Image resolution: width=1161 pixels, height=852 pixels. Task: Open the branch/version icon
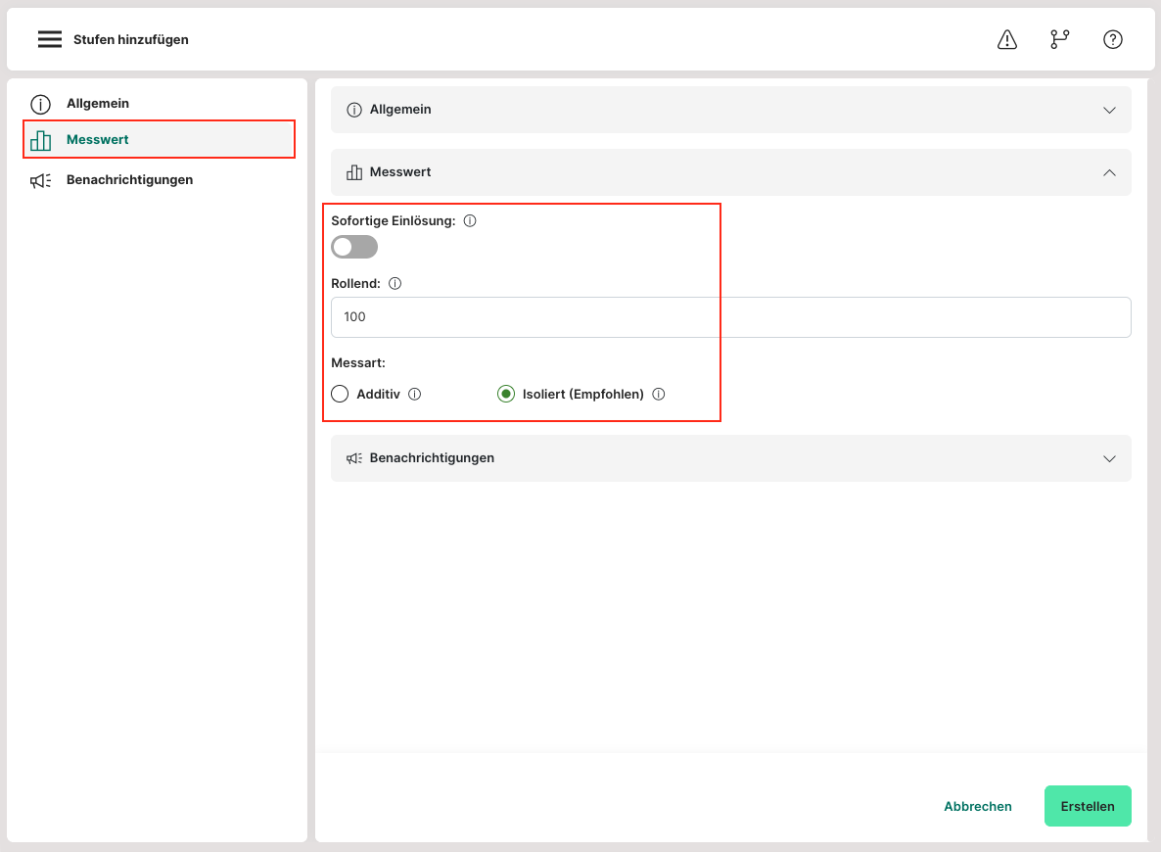(1059, 39)
